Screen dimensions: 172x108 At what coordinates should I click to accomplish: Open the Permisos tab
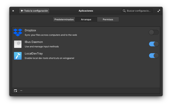[x=108, y=20]
